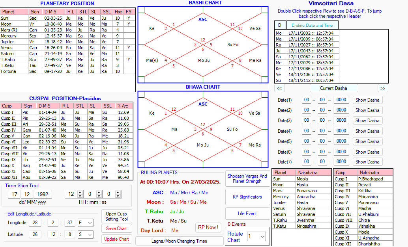Open Shodash Vargas And Planet Strength

247,179
